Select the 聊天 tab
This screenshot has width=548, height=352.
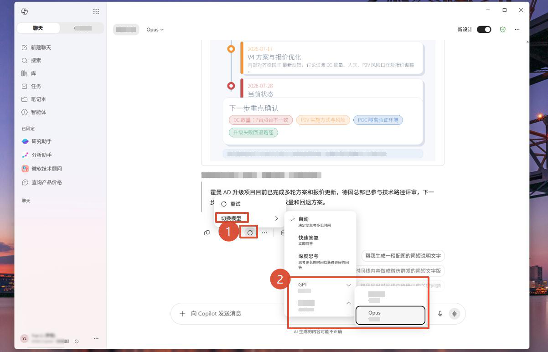tap(38, 28)
